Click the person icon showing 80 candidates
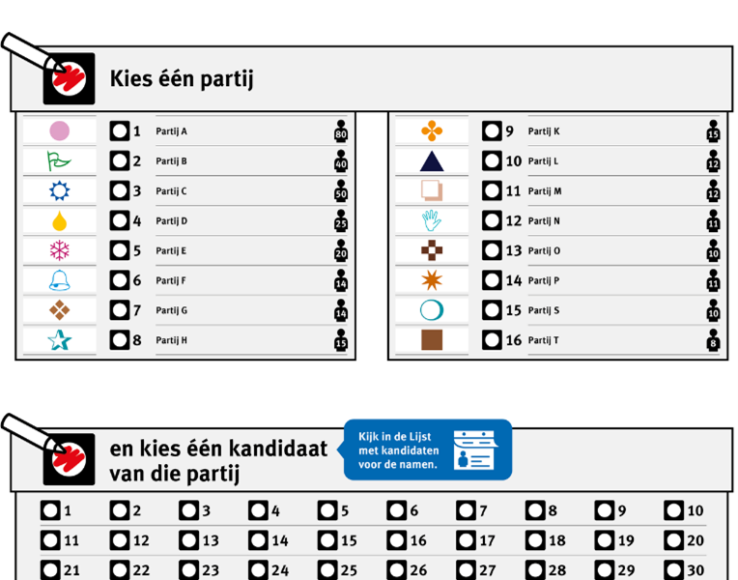The height and width of the screenshot is (580, 738). coord(340,132)
